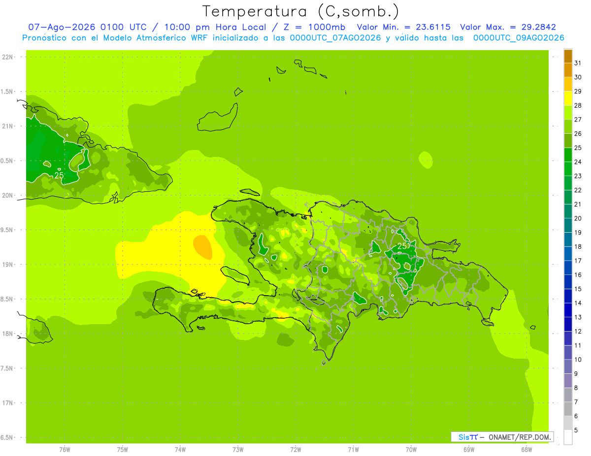Click the '22N' latitude label

(x=8, y=57)
